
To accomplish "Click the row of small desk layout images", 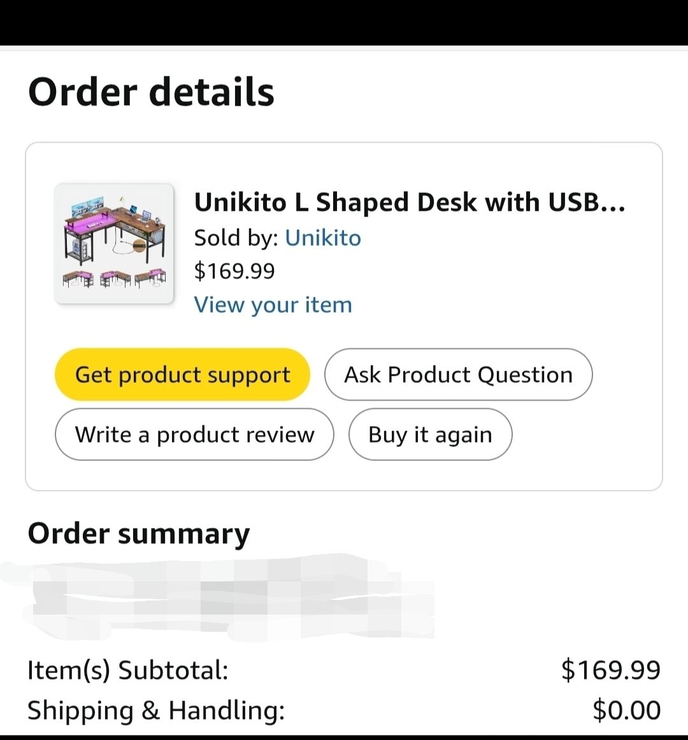I will 114,279.
